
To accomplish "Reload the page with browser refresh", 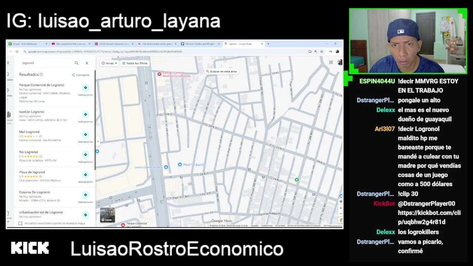I will coord(17,52).
